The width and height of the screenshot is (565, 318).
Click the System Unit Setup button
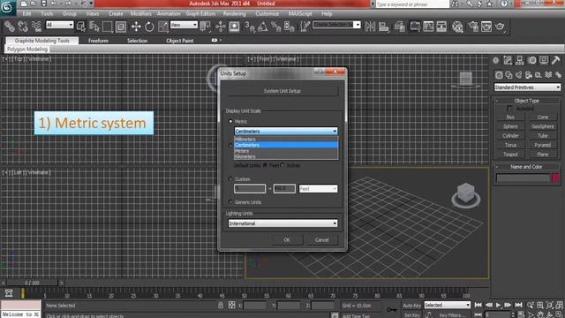(282, 91)
